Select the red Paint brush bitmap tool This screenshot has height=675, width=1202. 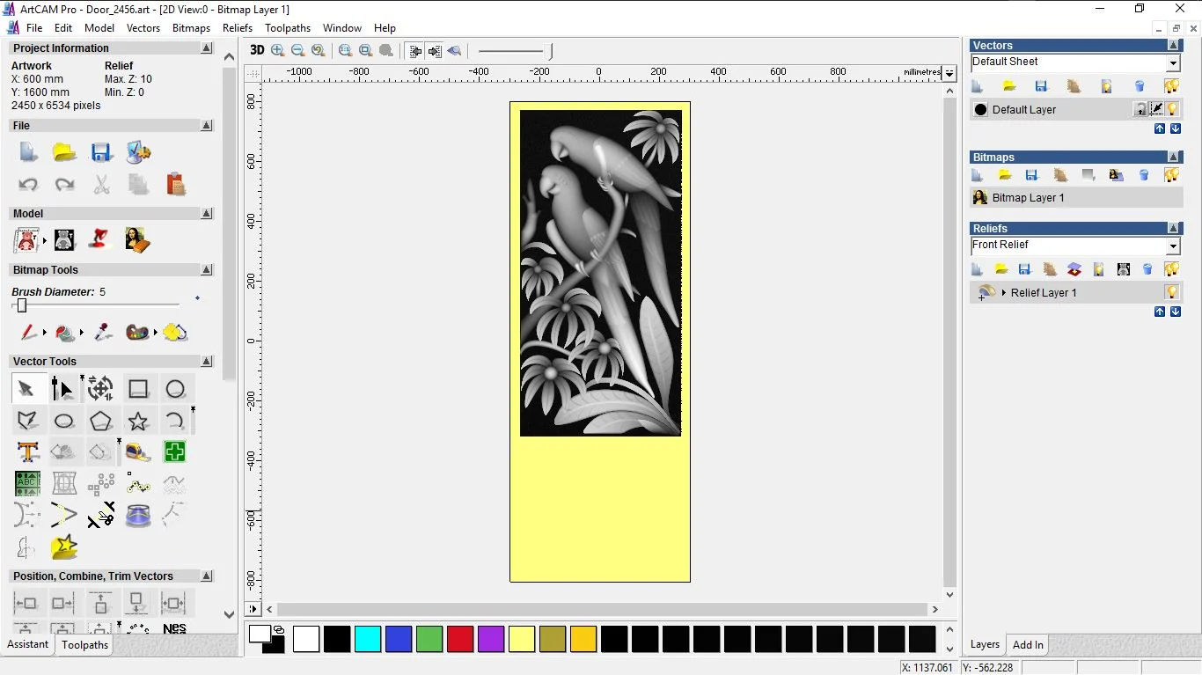pos(27,333)
